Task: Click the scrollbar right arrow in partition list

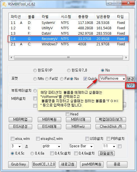Action: 126,57
